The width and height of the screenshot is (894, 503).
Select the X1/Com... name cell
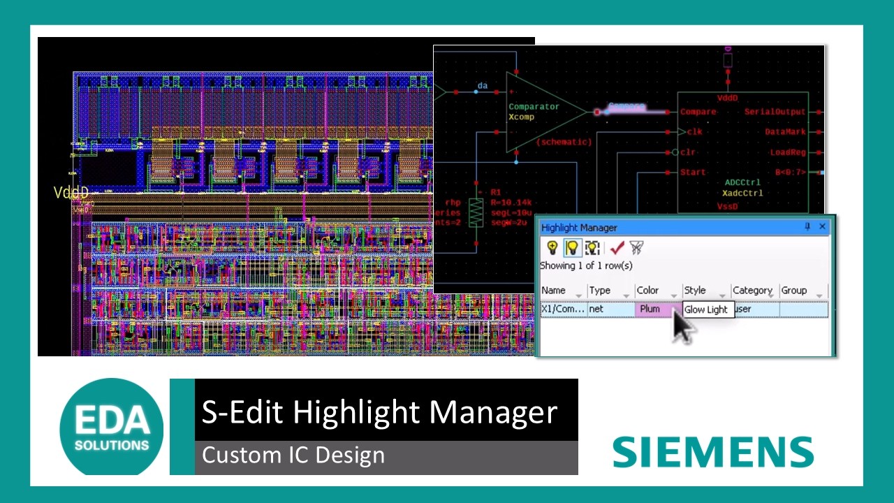563,309
